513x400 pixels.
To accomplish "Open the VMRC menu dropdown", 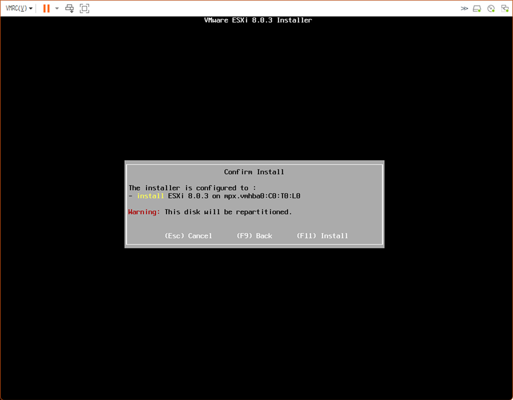I will pyautogui.click(x=19, y=8).
